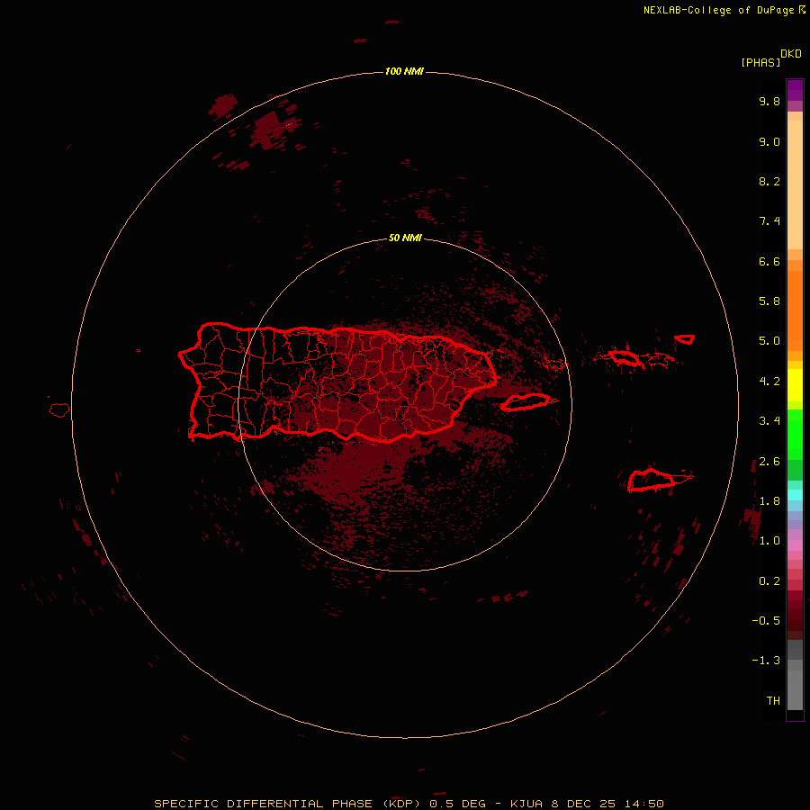Click the 9.8 legend value
The image size is (810, 810).
pyautogui.click(x=769, y=101)
